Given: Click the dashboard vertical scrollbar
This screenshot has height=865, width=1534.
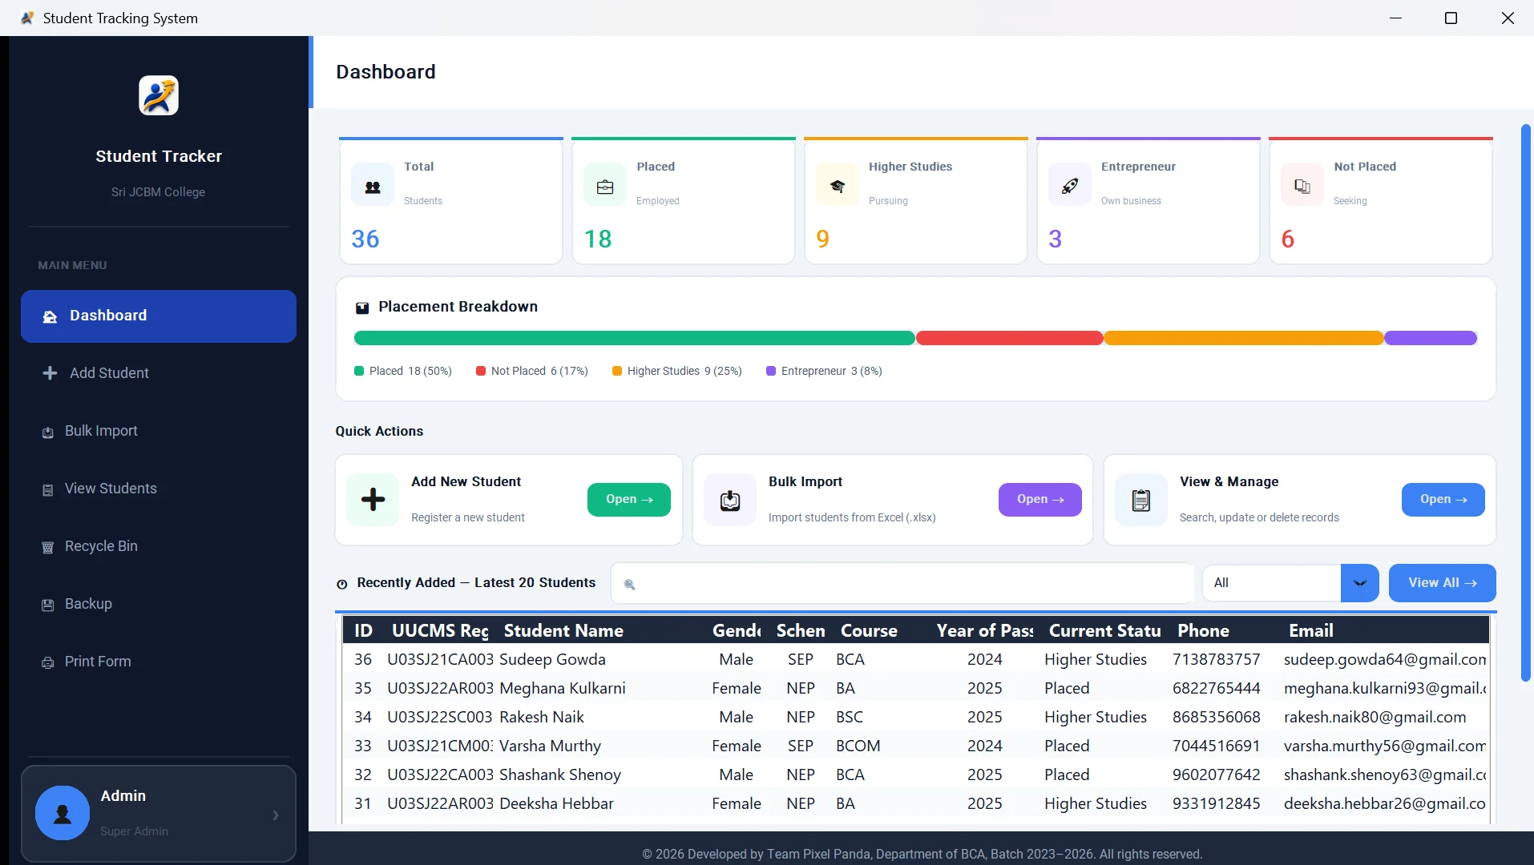Looking at the screenshot, I should [1526, 403].
